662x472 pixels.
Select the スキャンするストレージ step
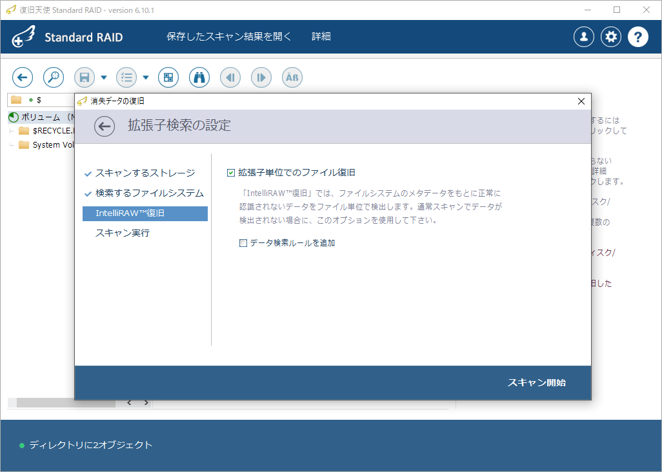(145, 173)
